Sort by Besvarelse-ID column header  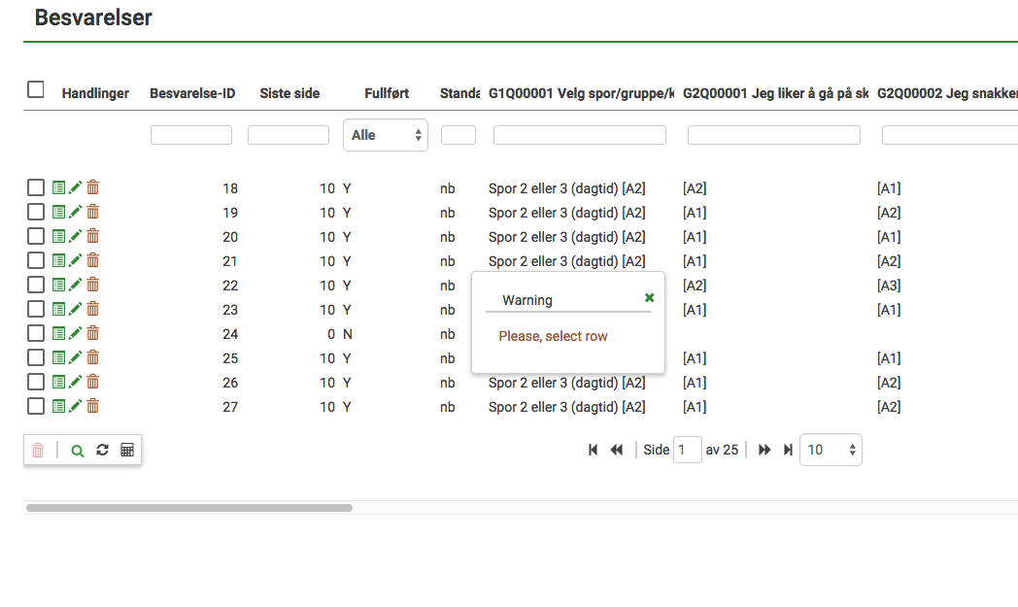[192, 94]
